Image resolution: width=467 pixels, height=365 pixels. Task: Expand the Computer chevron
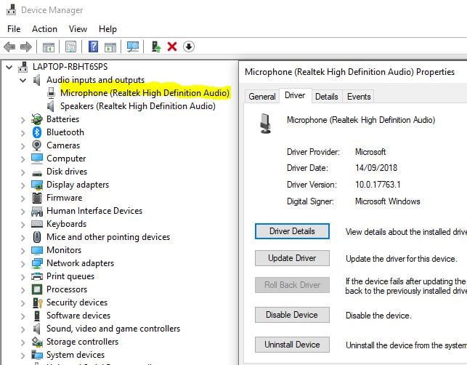click(x=23, y=159)
